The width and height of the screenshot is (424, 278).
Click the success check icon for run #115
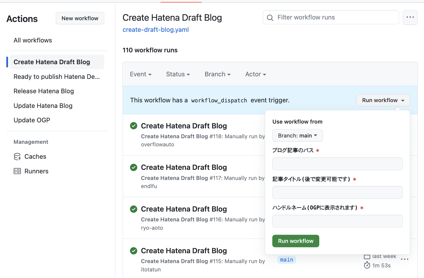pyautogui.click(x=134, y=251)
